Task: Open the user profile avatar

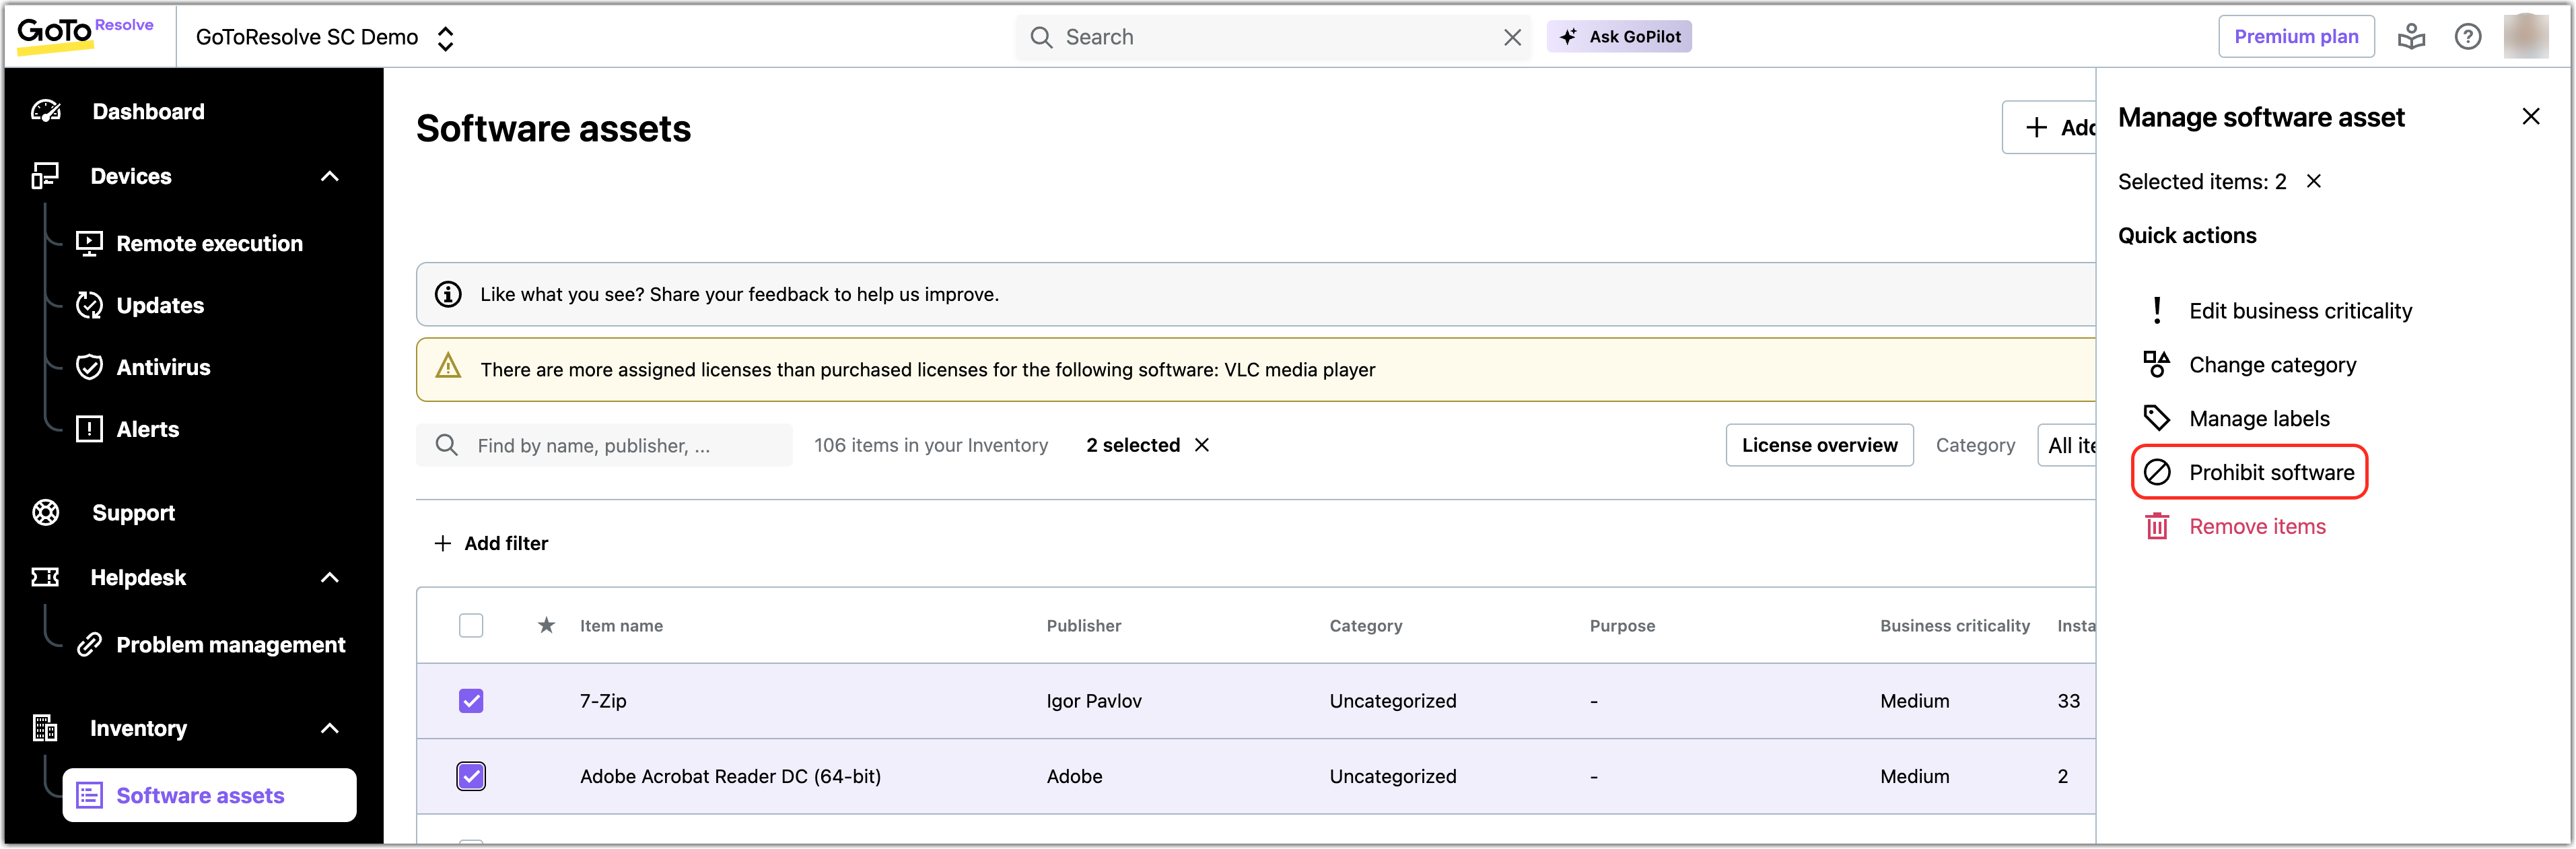Action: coord(2526,36)
